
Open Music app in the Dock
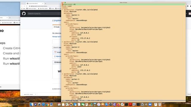click(99, 104)
